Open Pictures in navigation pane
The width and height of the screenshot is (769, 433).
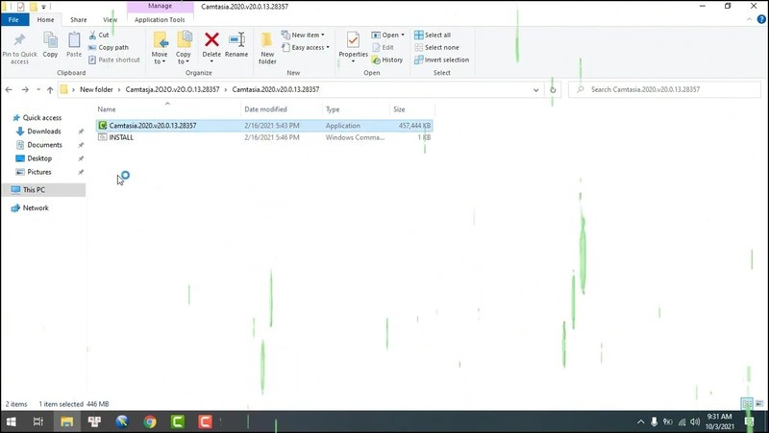(39, 172)
